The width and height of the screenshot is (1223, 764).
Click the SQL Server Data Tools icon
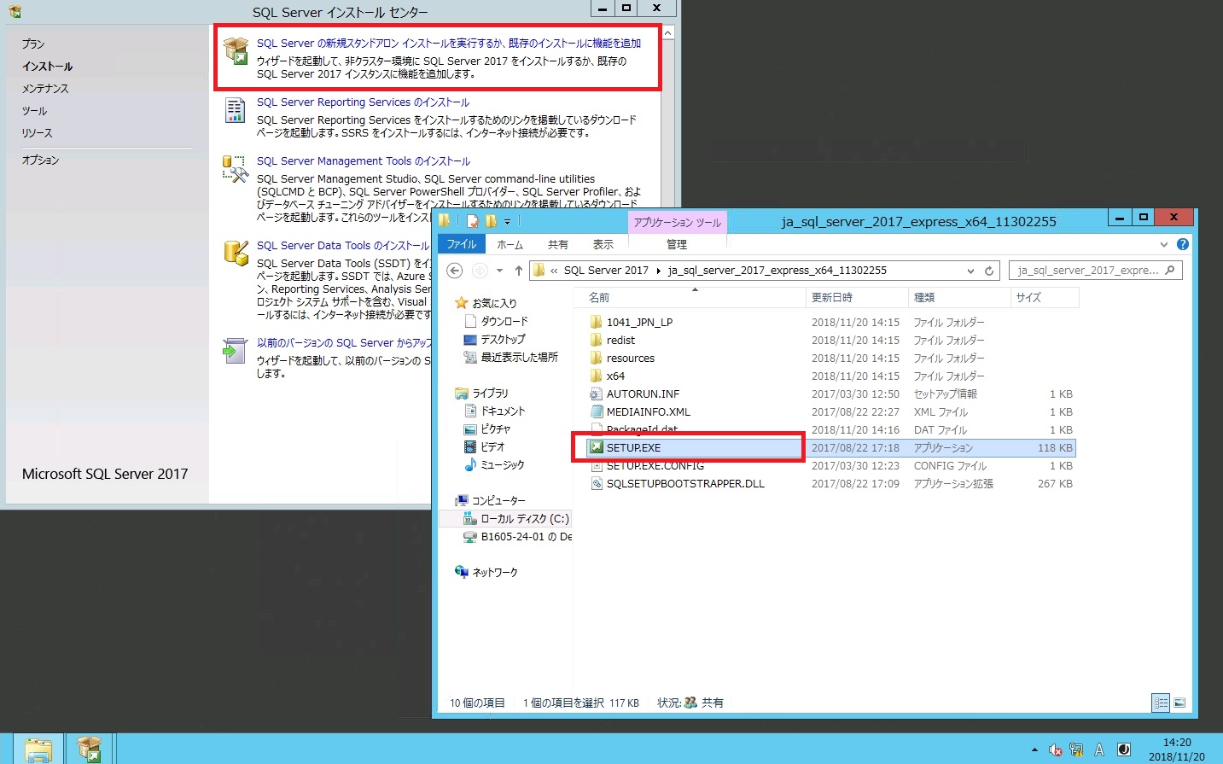click(235, 253)
